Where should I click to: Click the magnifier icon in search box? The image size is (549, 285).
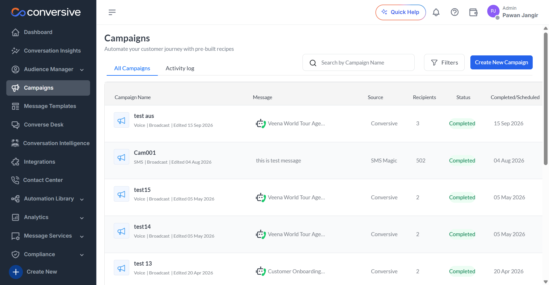pos(313,63)
